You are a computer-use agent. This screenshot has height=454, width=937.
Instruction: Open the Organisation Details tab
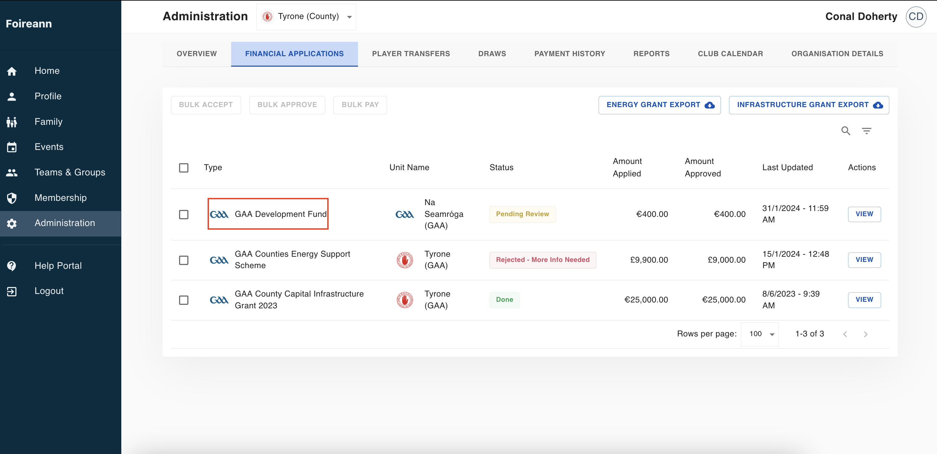coord(837,54)
